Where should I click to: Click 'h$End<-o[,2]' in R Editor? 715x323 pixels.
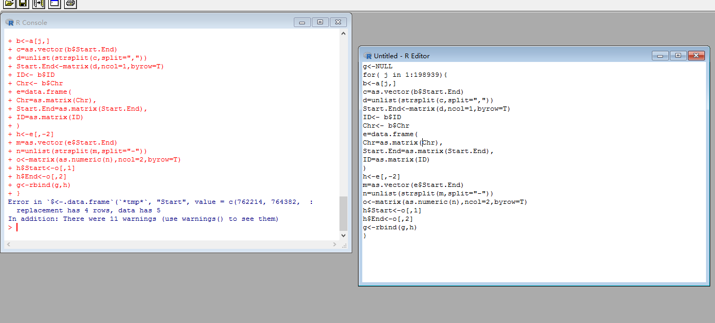[388, 219]
